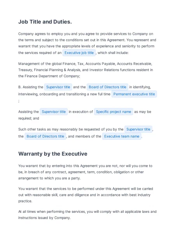Open the Permanent executive title field
175x247 pixels.
coord(134,94)
